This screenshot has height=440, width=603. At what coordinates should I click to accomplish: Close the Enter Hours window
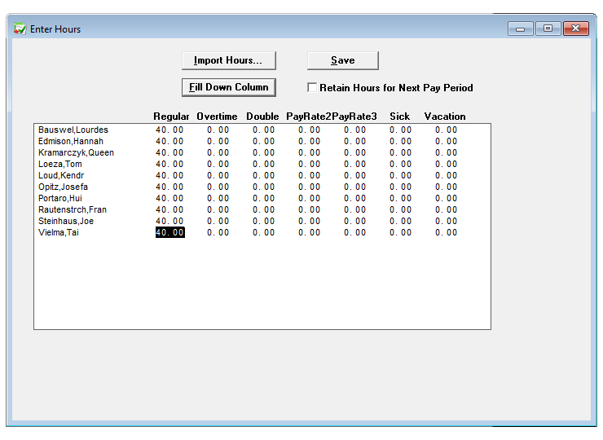coord(575,29)
